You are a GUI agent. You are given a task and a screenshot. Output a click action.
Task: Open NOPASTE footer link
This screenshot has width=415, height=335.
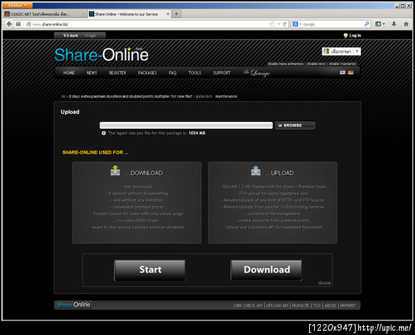coord(301,305)
